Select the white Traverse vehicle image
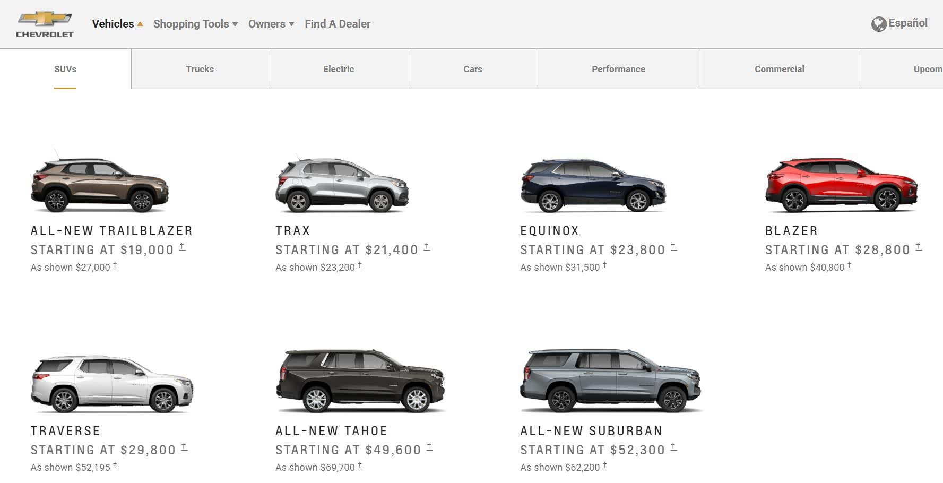Image resolution: width=943 pixels, height=483 pixels. [112, 384]
